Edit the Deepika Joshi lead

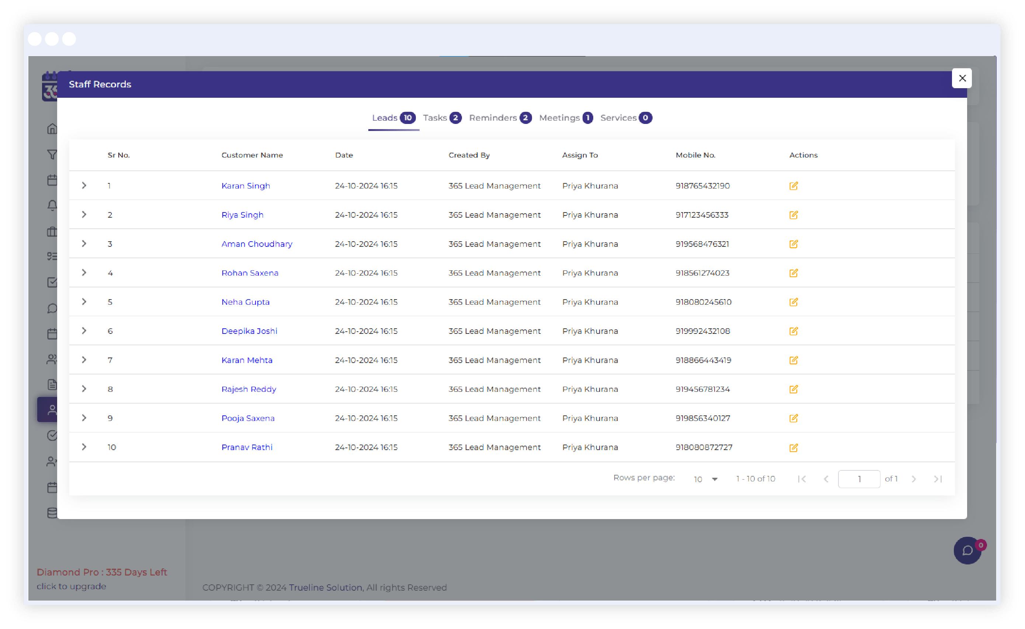[793, 331]
